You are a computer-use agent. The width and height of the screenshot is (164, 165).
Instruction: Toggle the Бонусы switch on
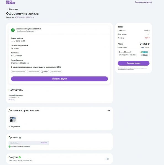pos(107,159)
